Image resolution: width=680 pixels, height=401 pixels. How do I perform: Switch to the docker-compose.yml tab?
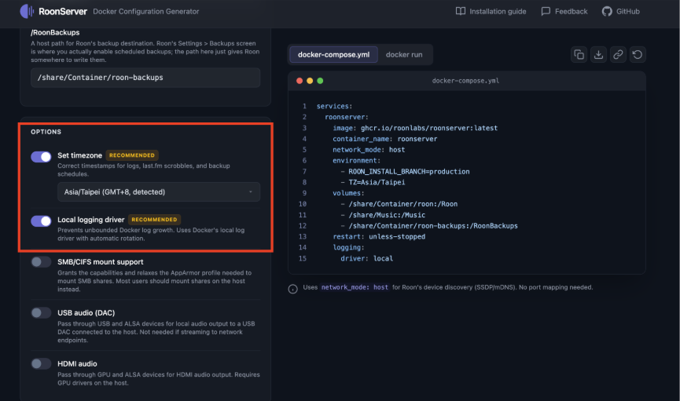(x=333, y=55)
